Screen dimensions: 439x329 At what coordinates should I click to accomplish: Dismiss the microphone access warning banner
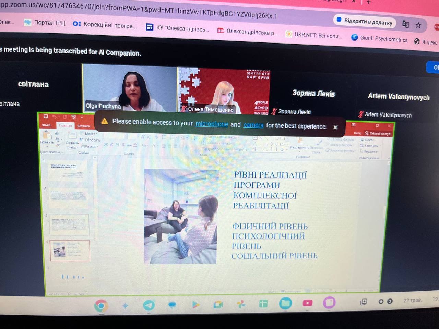335,127
